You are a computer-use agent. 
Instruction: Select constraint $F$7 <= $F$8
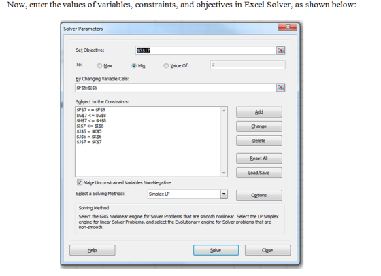point(91,110)
